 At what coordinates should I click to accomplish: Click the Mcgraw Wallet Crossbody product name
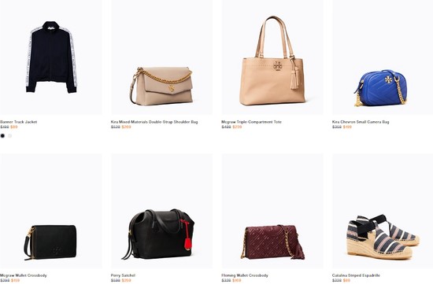(24, 275)
